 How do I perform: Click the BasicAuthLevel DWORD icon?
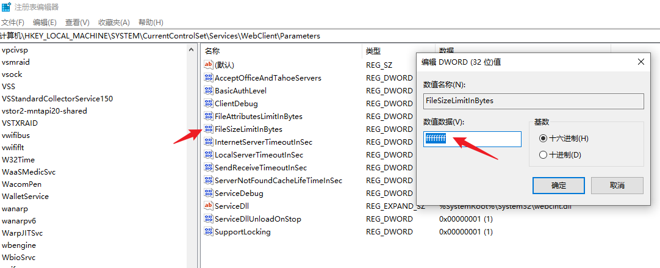pyautogui.click(x=209, y=90)
